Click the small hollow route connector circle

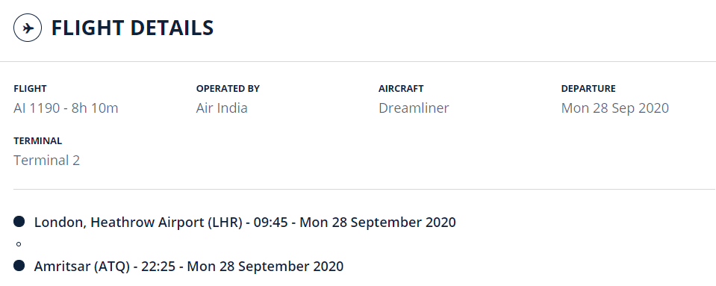pos(19,244)
